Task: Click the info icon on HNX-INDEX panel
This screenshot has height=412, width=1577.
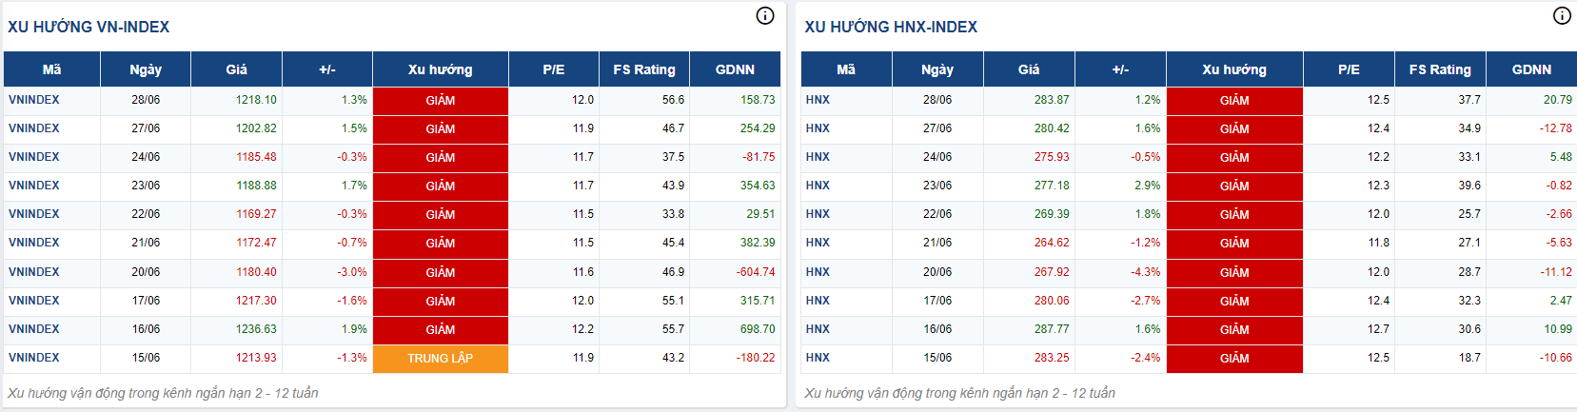Action: 1562,15
